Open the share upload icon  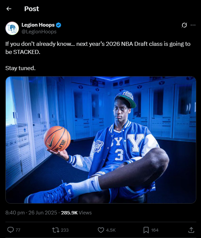tap(191, 230)
